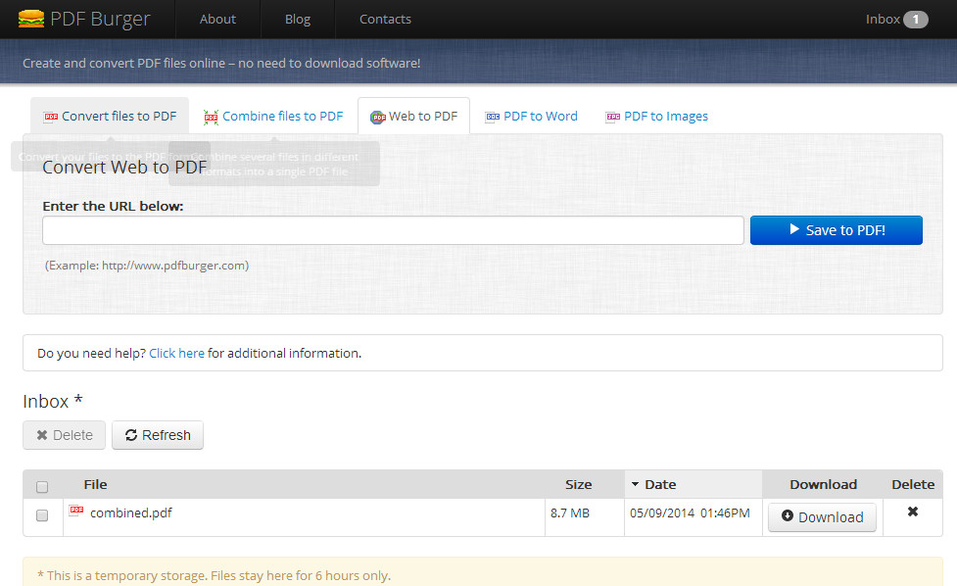The height and width of the screenshot is (586, 957).
Task: Click the combined.pdf file name
Action: click(131, 513)
